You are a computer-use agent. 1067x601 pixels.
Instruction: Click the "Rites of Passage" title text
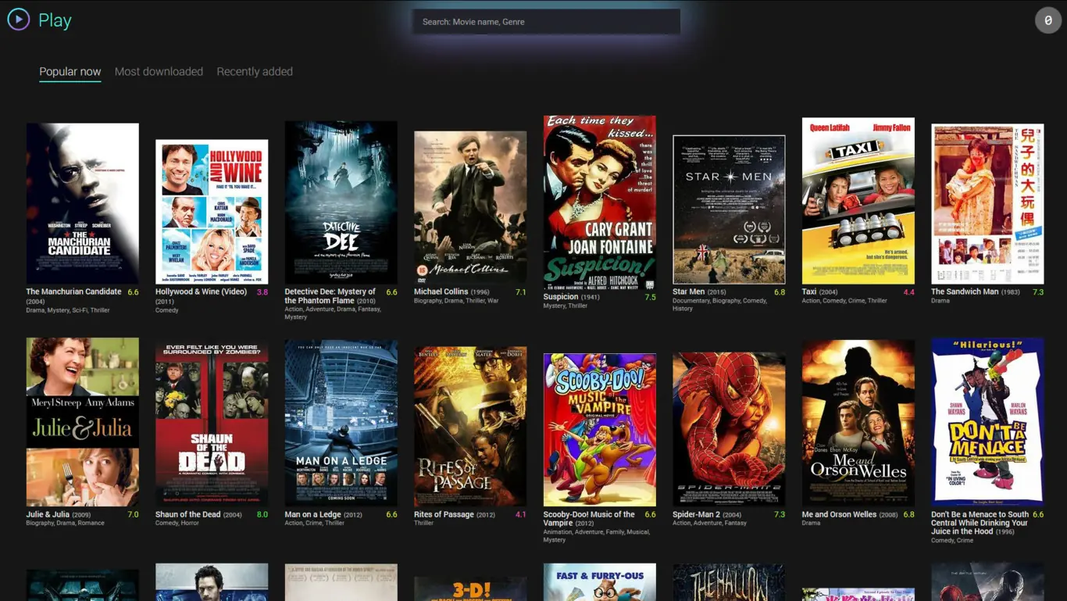click(444, 514)
